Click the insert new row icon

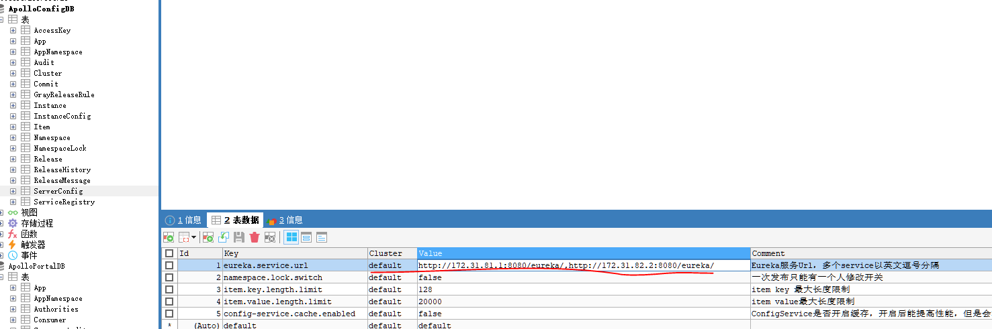pos(208,237)
